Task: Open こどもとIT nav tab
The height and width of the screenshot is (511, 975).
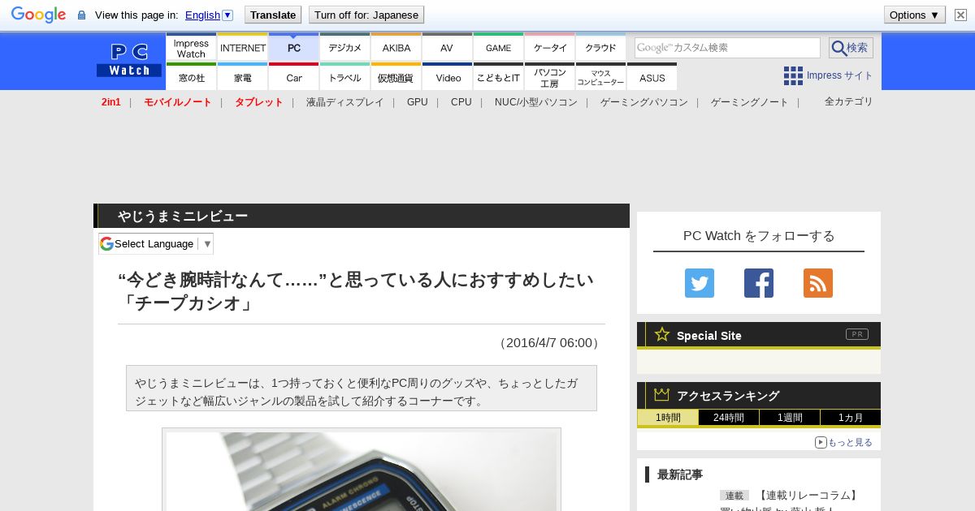Action: (x=499, y=77)
